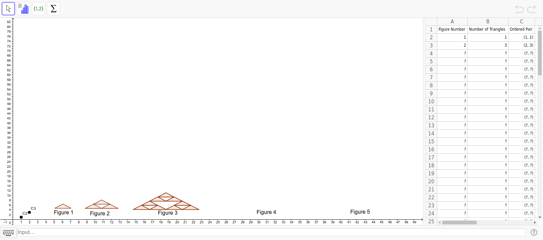Select spreadsheet row 1 header

click(x=431, y=29)
